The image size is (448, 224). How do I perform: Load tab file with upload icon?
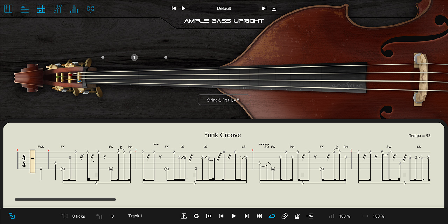point(183,216)
